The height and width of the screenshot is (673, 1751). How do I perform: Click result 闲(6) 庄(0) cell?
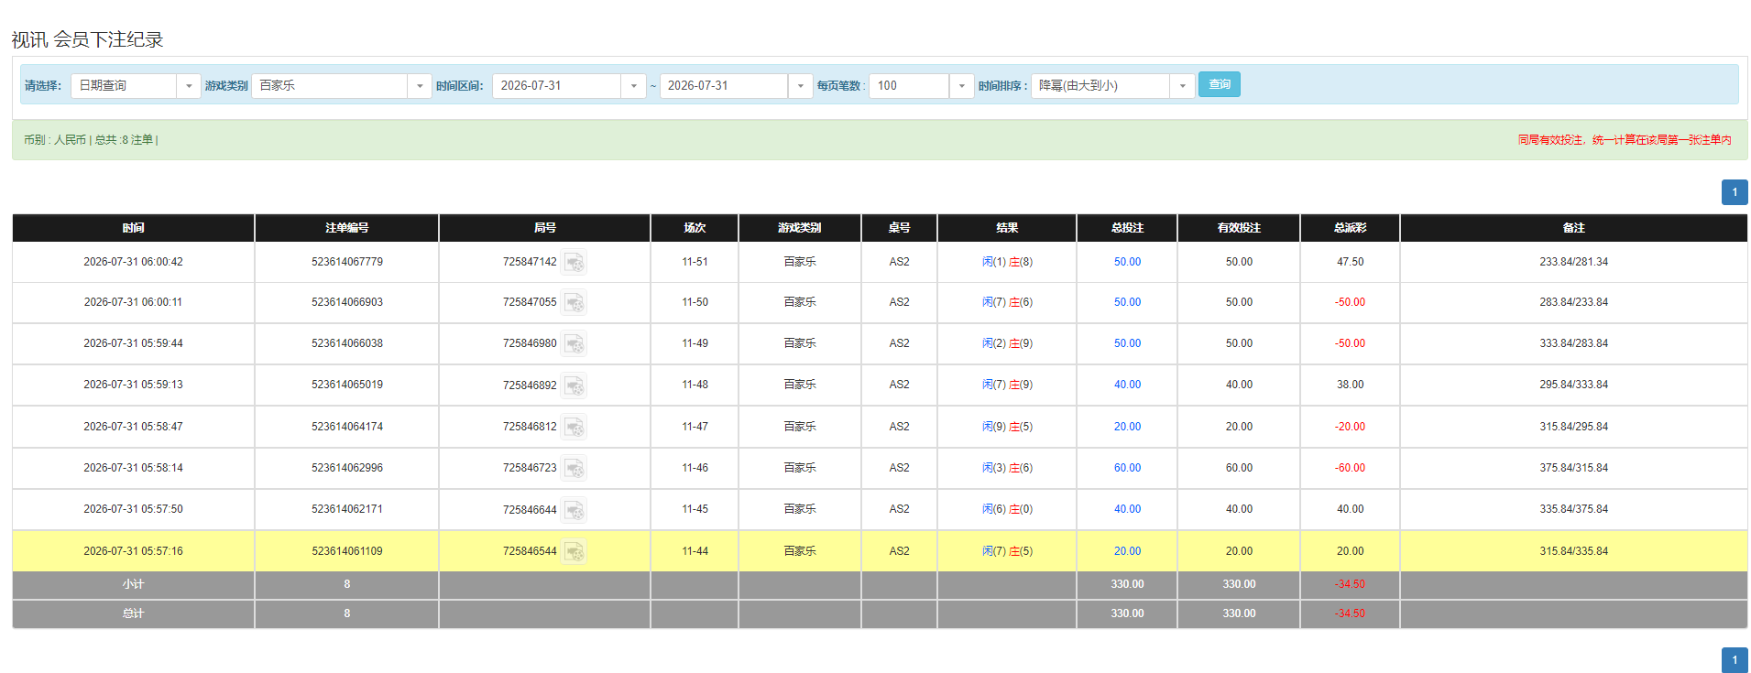[1007, 509]
